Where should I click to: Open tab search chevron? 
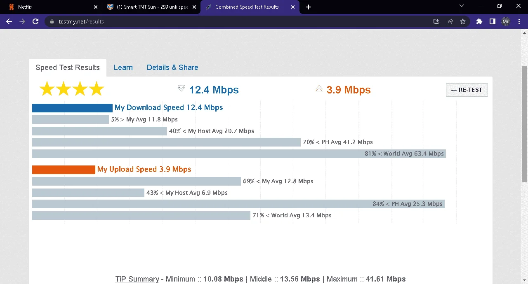(461, 6)
